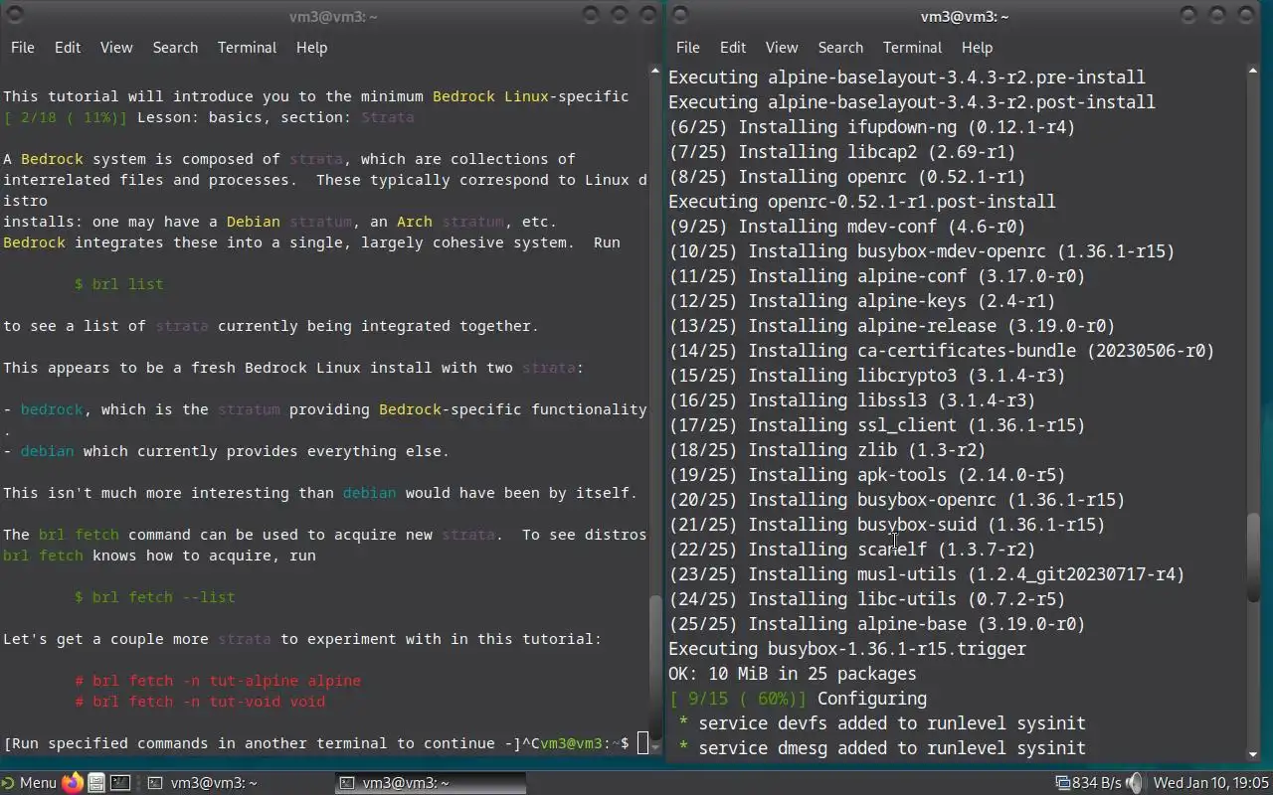
Task: Click '- debian which currently provides' bullet line
Action: (227, 451)
